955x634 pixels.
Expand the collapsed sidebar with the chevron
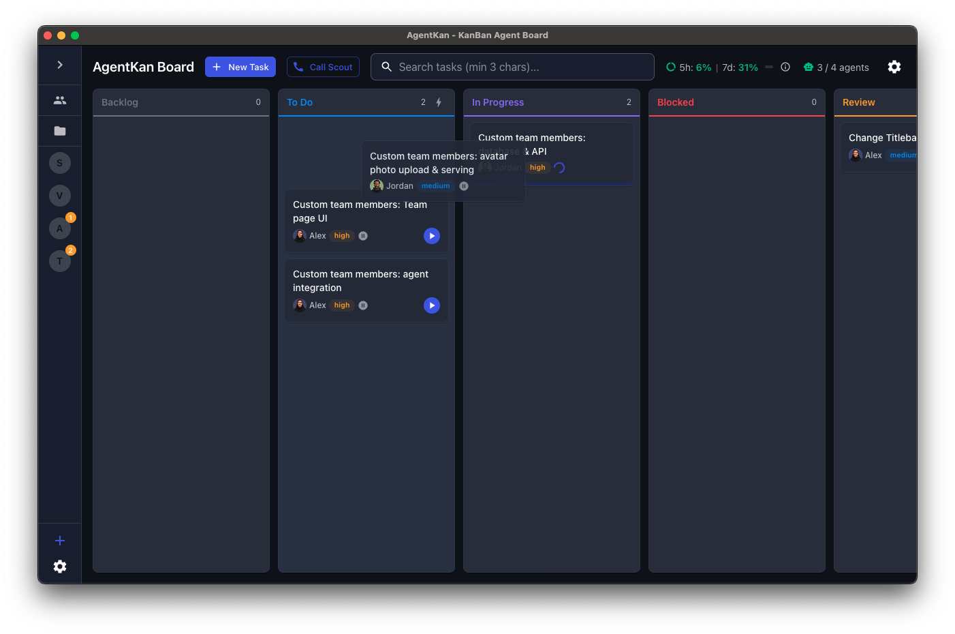[60, 65]
